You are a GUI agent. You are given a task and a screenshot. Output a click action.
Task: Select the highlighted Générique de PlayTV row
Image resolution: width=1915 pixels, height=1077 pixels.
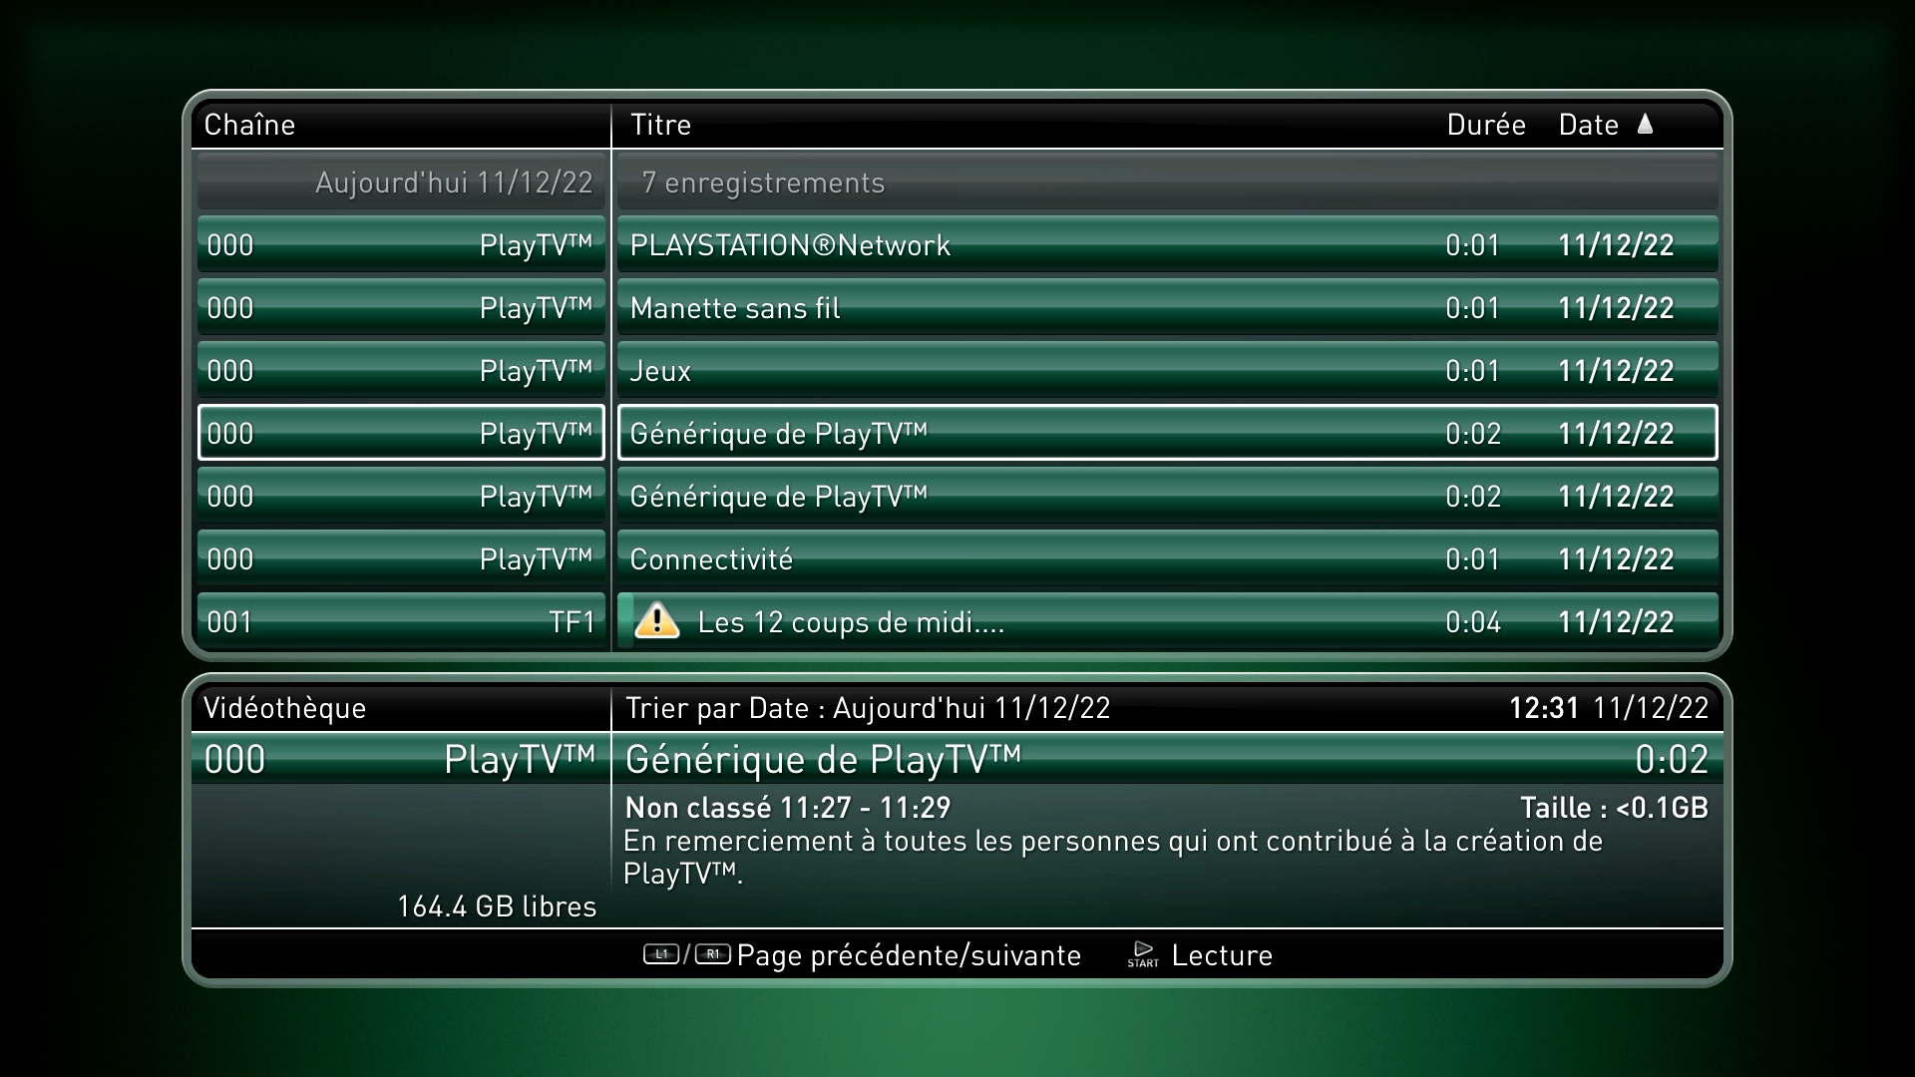tap(1167, 433)
